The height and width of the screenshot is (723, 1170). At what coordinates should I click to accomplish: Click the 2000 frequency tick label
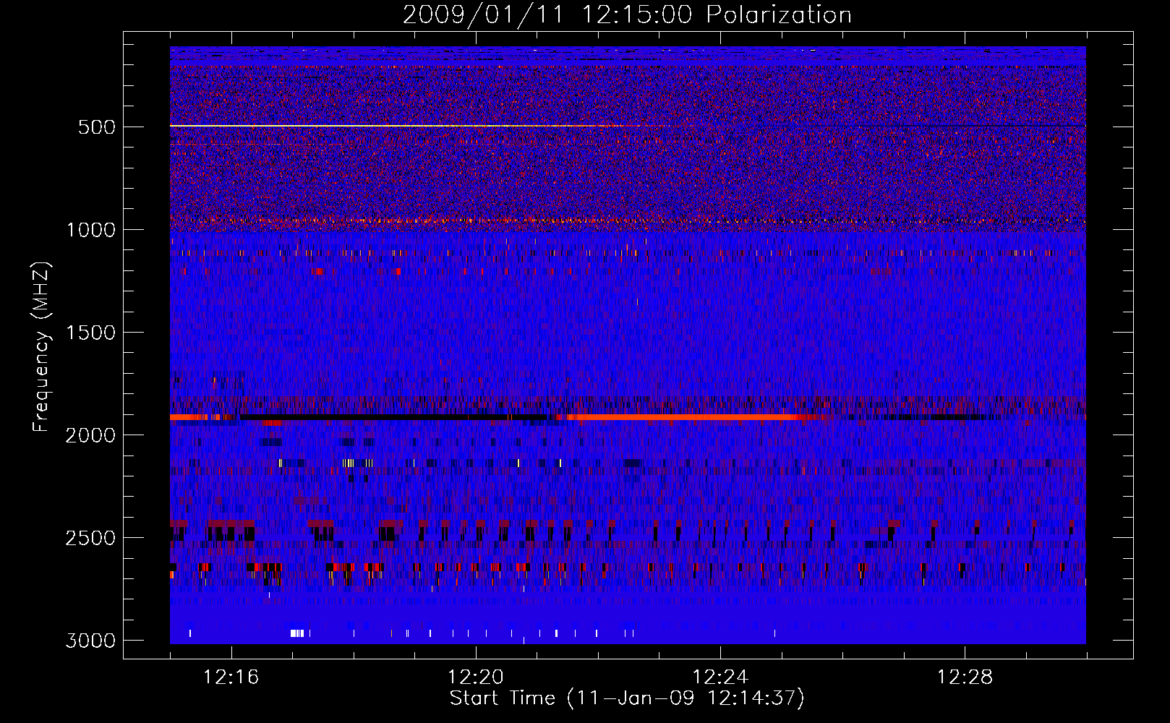click(x=90, y=435)
